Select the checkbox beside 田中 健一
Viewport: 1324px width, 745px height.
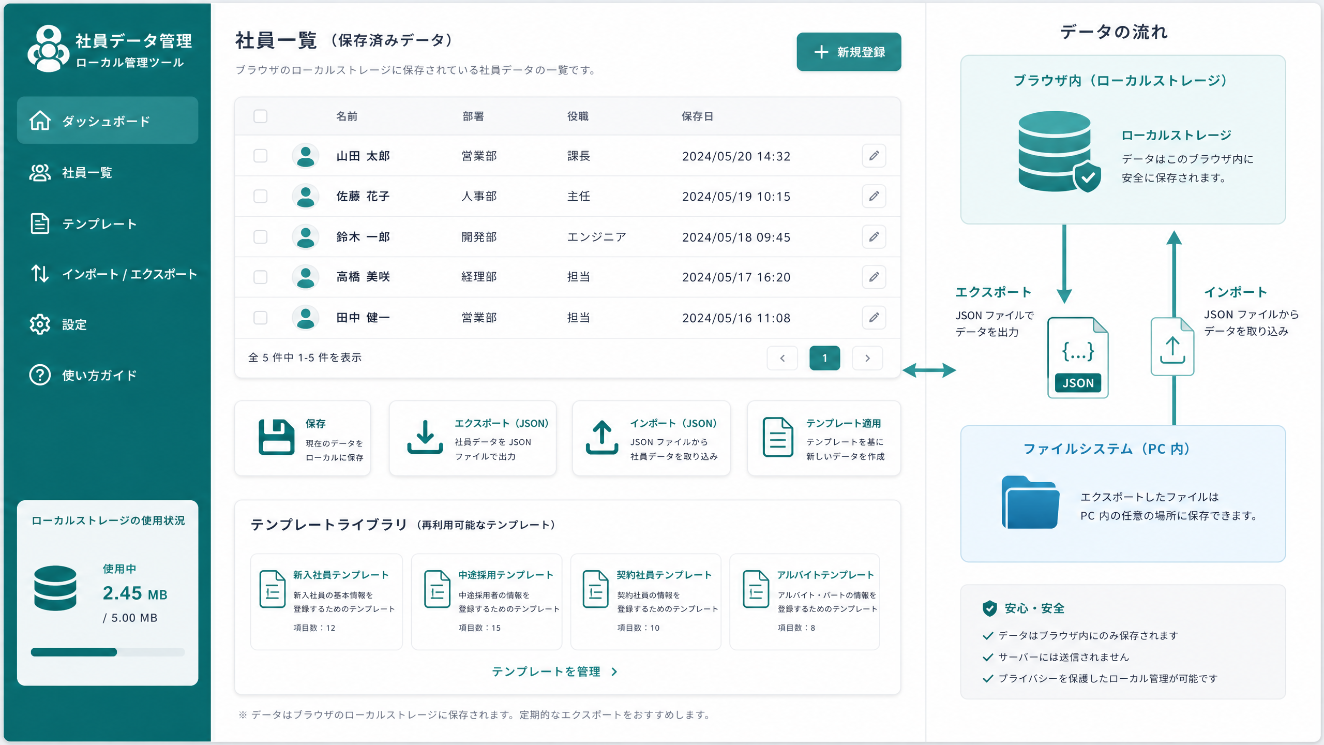point(260,317)
